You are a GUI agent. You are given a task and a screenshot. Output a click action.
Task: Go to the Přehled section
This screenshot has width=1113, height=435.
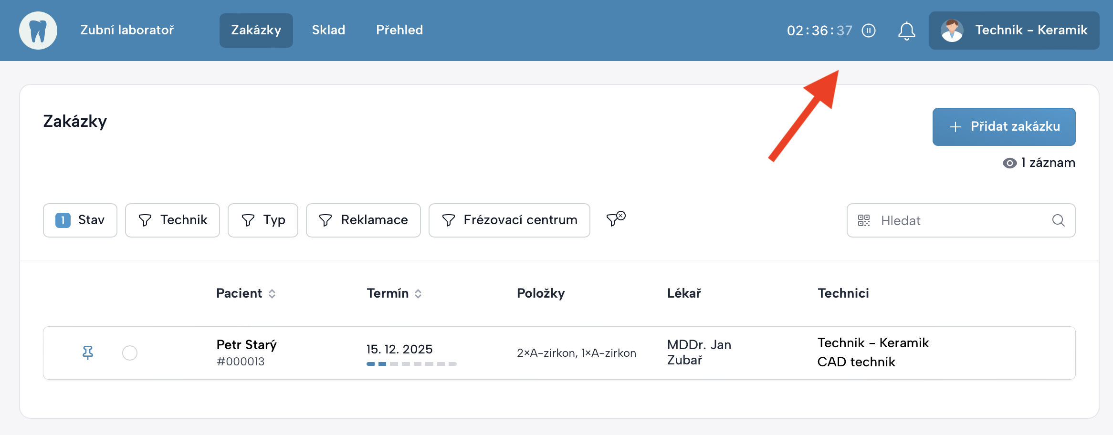[x=399, y=30]
